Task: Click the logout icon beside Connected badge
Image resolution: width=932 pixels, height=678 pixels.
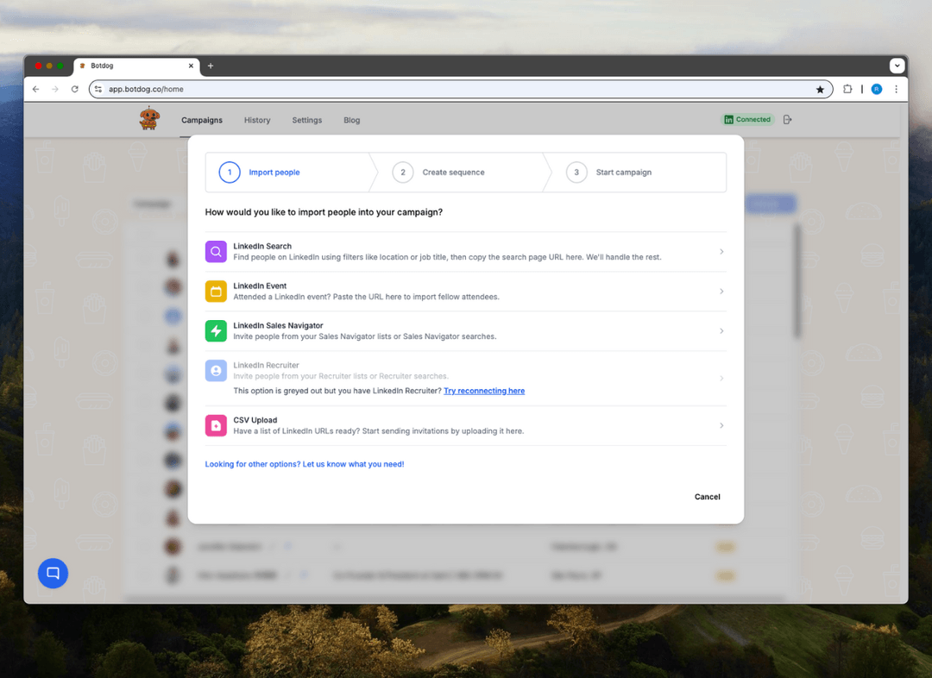Action: point(786,119)
